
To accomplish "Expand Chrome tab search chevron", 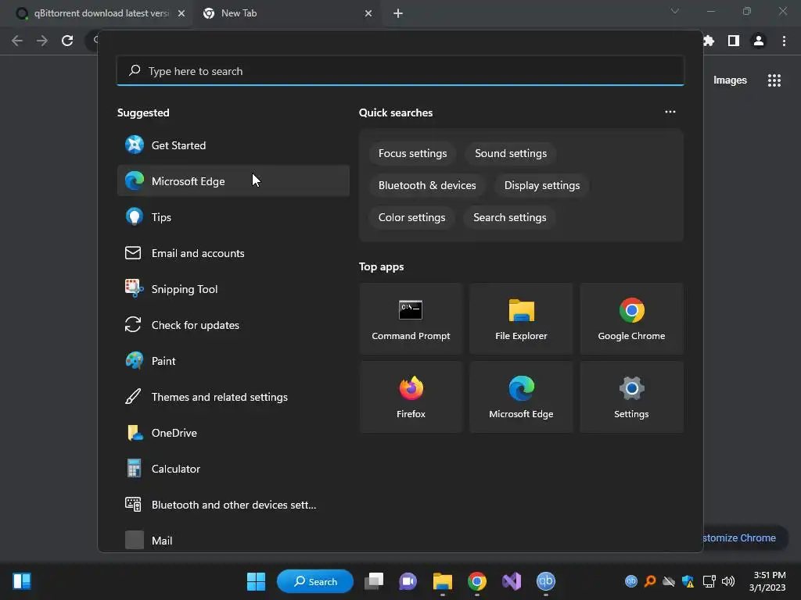I will [x=675, y=11].
